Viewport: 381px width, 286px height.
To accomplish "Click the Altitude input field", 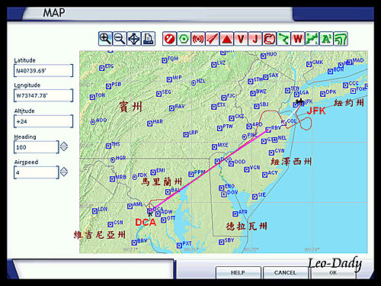I will click(x=43, y=121).
